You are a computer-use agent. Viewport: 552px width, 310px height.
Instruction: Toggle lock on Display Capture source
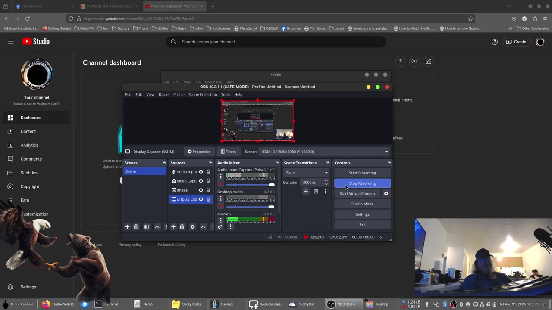click(x=208, y=199)
